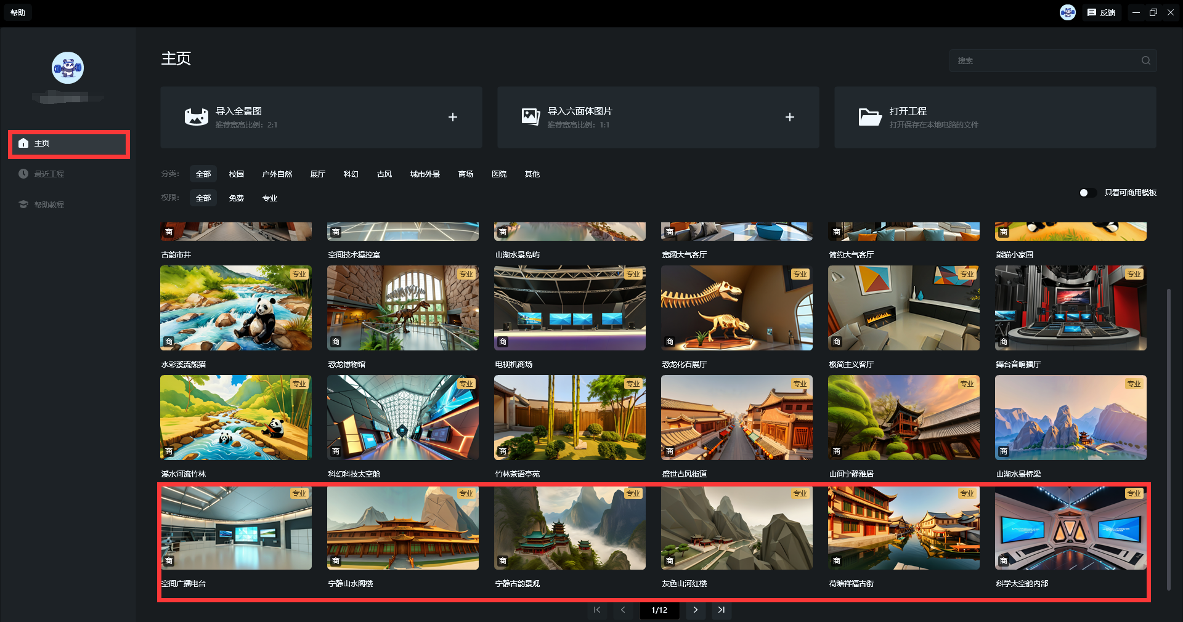Go to the next page arrow
Image resolution: width=1183 pixels, height=622 pixels.
[x=695, y=610]
